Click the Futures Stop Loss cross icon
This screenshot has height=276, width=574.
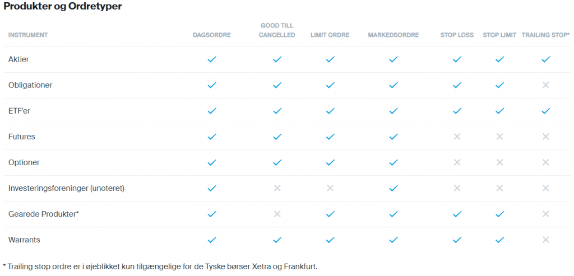pos(457,137)
